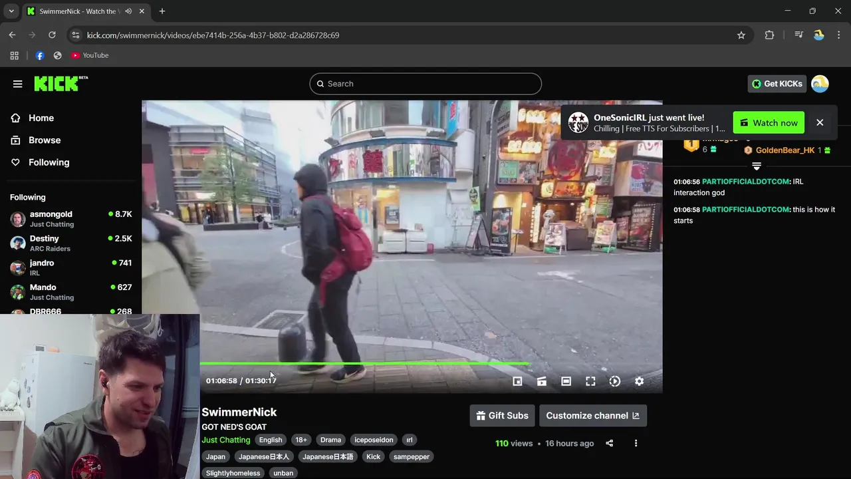
Task: Open the YouTube bookmark
Action: [x=90, y=55]
